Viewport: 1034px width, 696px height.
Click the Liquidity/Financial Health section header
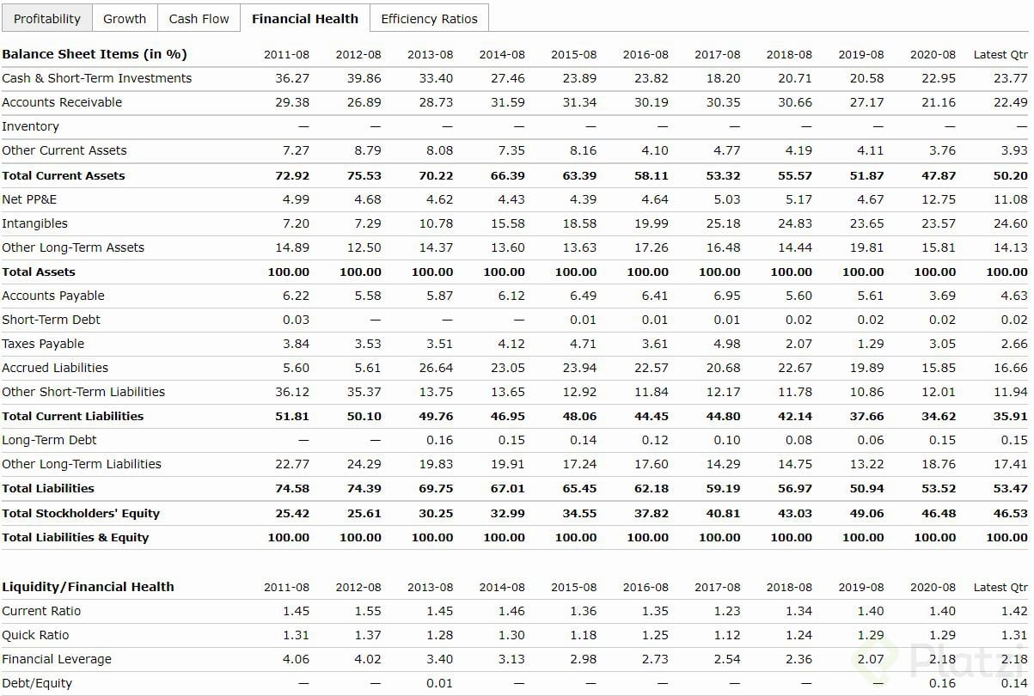88,587
